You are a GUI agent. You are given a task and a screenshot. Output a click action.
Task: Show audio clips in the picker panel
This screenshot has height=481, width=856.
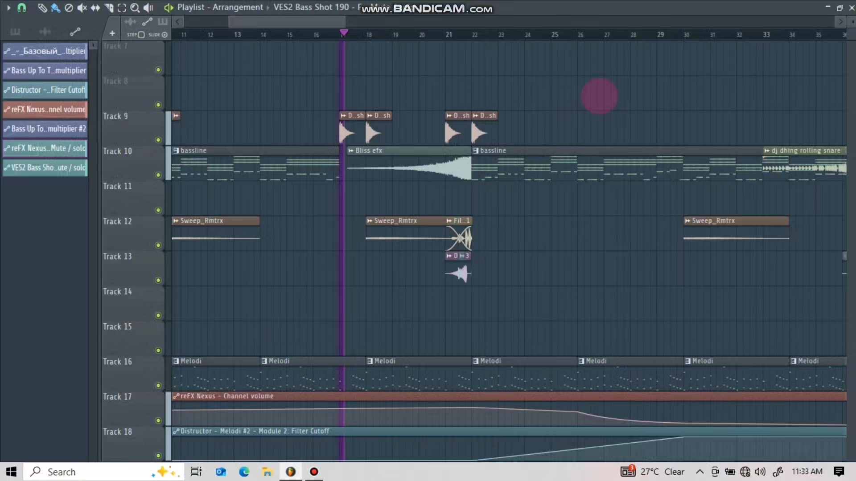pyautogui.click(x=45, y=32)
